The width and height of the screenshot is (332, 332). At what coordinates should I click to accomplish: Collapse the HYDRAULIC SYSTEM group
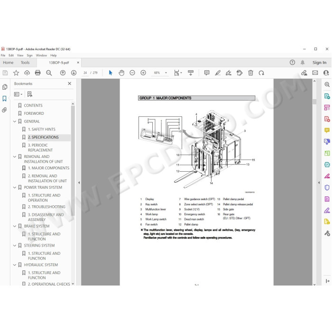15,265
